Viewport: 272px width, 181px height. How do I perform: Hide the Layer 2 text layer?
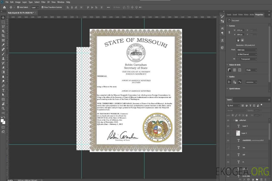click(x=228, y=126)
